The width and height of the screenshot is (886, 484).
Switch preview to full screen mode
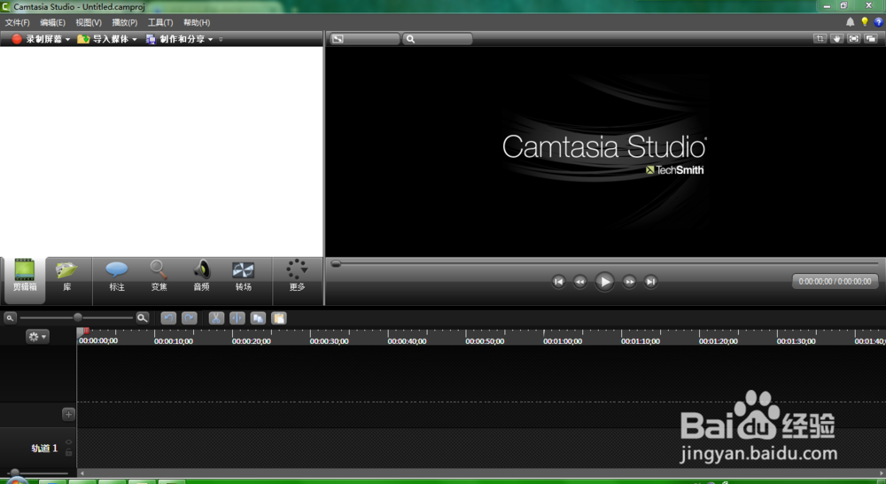[854, 38]
